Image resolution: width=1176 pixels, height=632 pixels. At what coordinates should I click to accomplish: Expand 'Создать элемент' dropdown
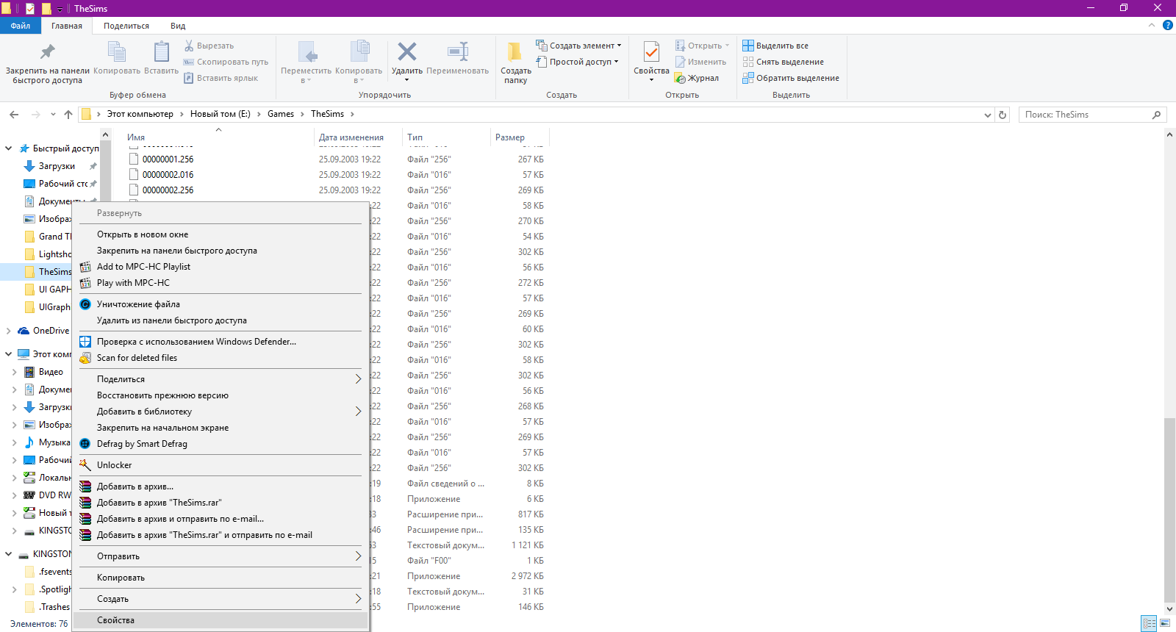tap(619, 46)
